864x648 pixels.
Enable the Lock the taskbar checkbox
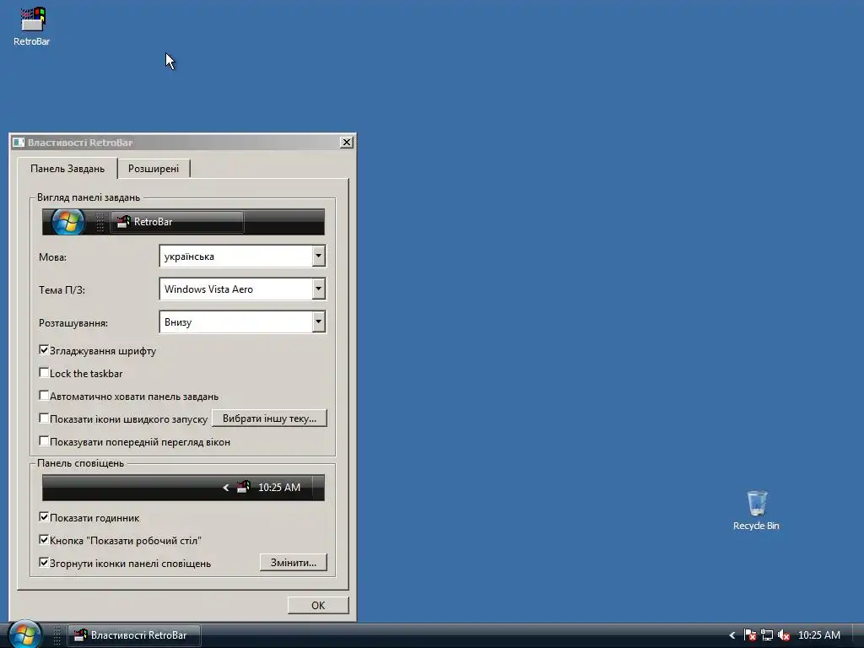pos(44,373)
